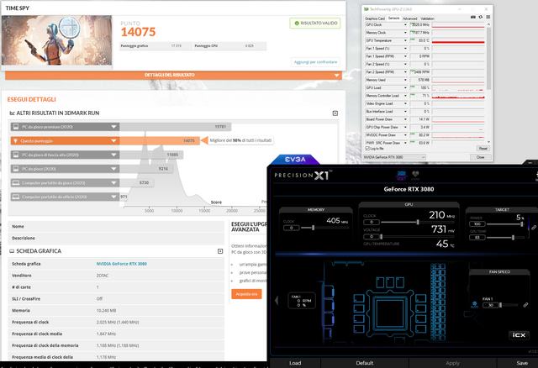Screen dimensions: 538x368
Task: Switch to Advanced tab in GPU-Z
Action: pos(409,18)
